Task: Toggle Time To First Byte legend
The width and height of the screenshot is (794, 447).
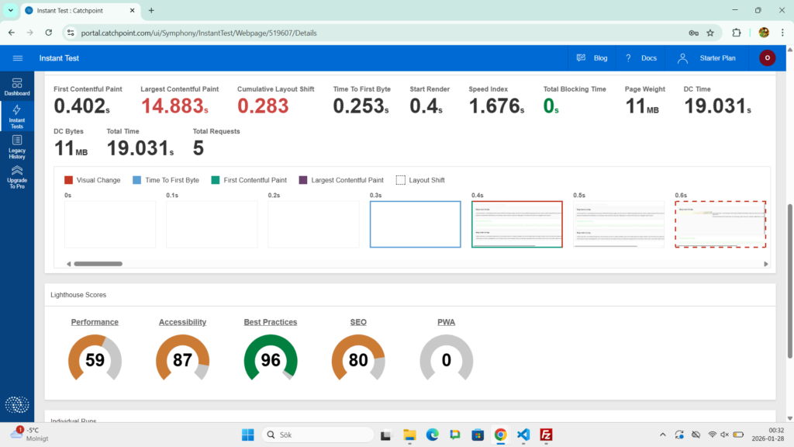Action: pos(138,180)
